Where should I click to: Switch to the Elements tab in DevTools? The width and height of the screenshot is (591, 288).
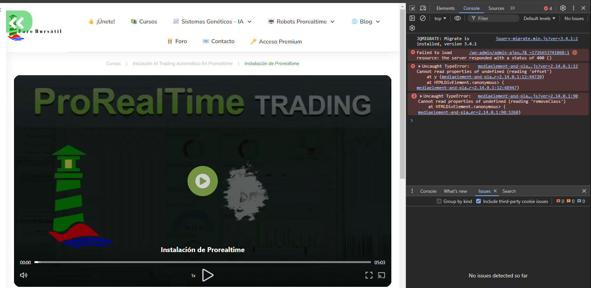pos(446,8)
